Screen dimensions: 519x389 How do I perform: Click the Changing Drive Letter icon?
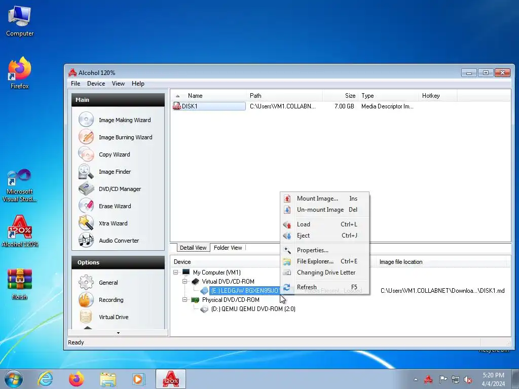click(x=287, y=273)
